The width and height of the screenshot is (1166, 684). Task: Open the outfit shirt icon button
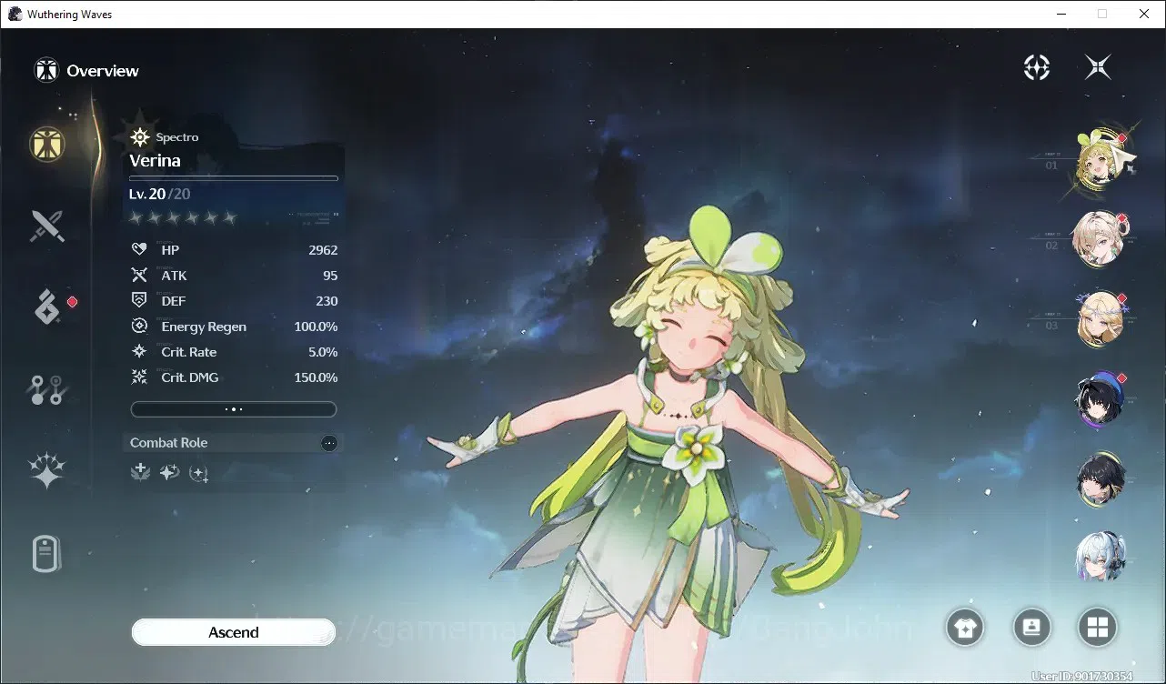[x=965, y=627]
